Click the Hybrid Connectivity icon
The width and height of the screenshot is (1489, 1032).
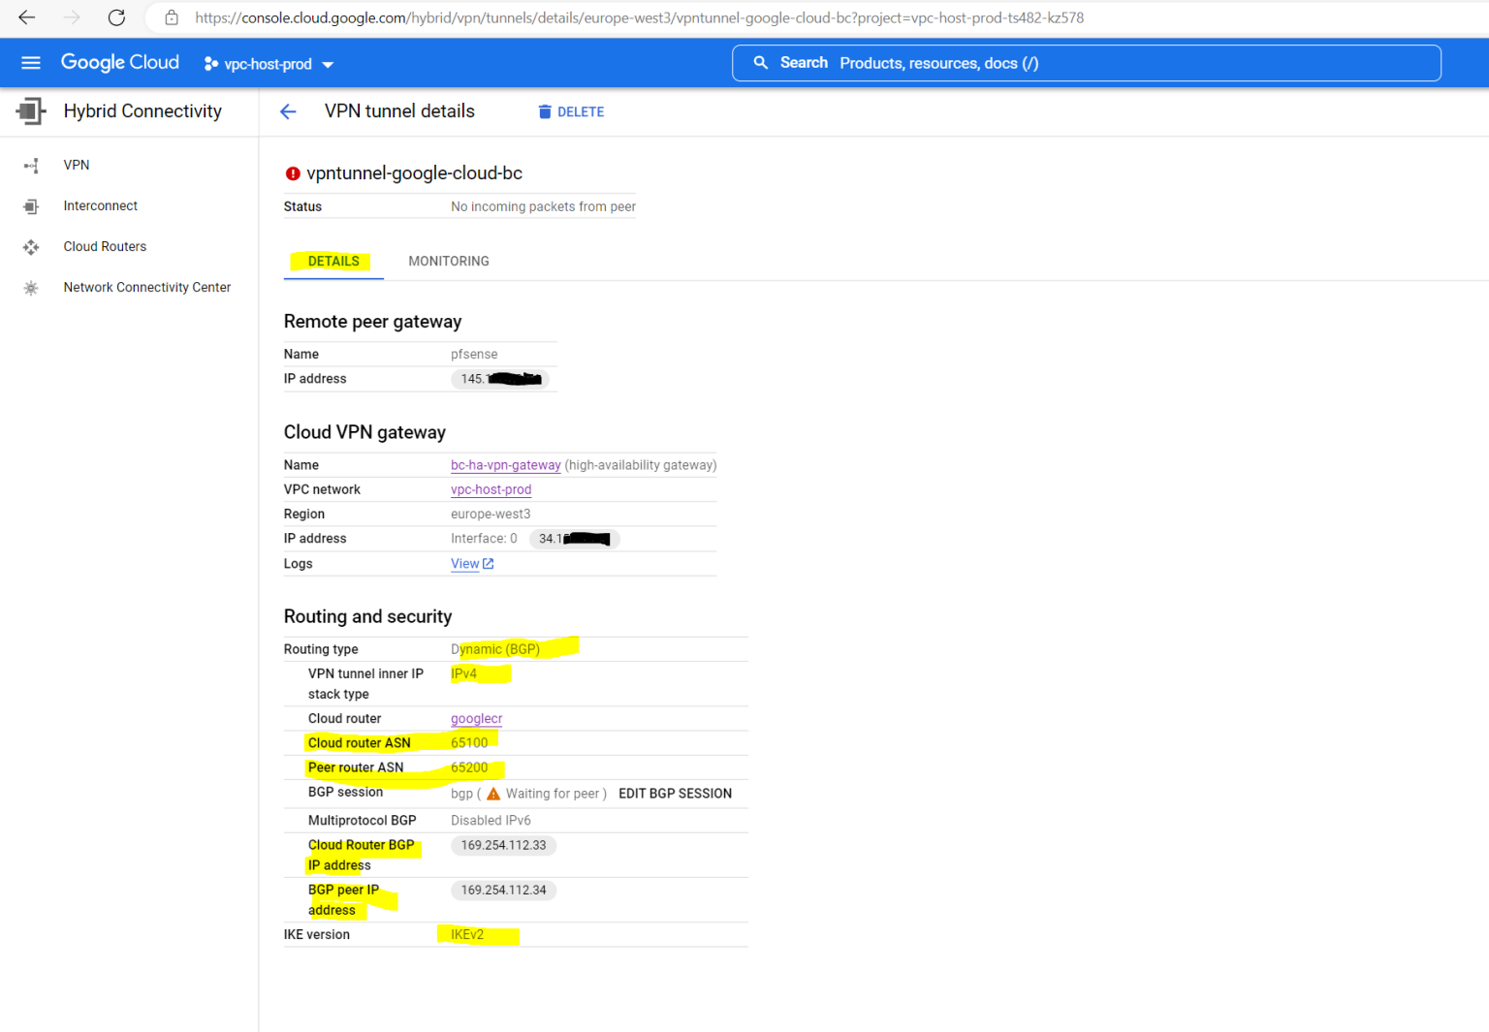[30, 110]
